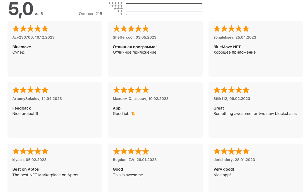Select the Best on Aptos review title
This screenshot has height=192, width=307.
tap(26, 169)
